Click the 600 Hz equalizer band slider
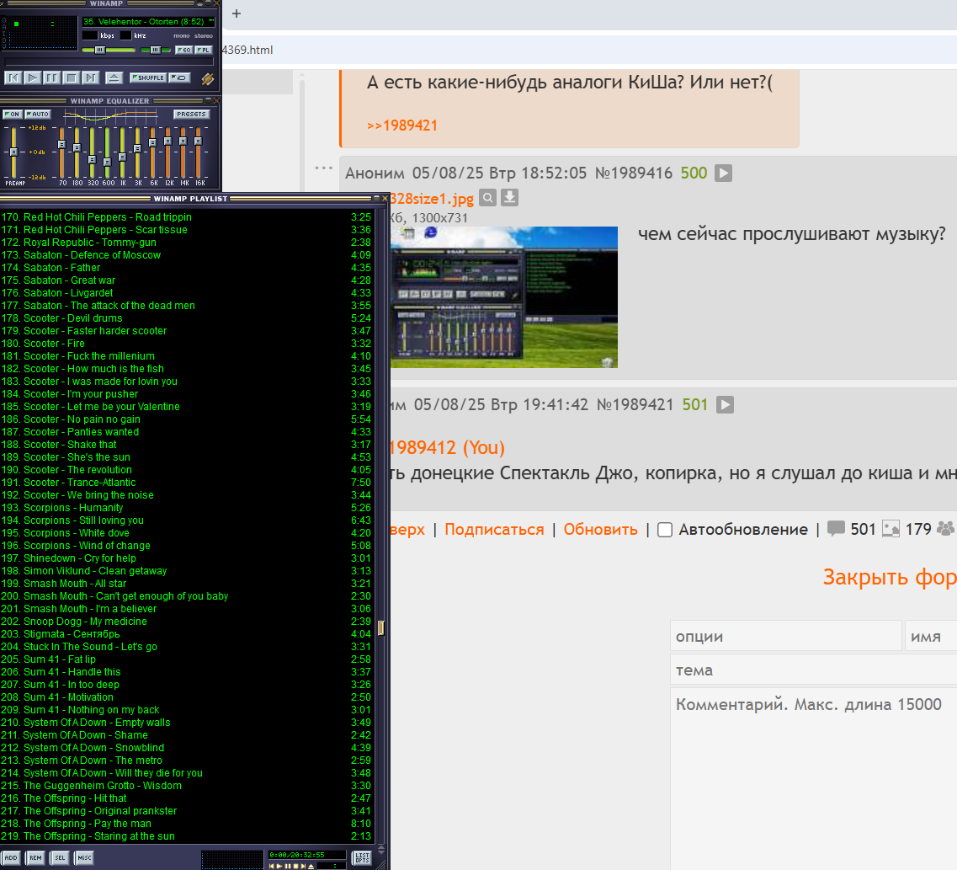The image size is (957, 870). 108,152
